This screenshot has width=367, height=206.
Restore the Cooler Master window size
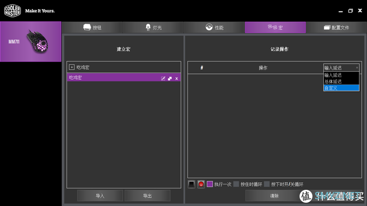350,11
